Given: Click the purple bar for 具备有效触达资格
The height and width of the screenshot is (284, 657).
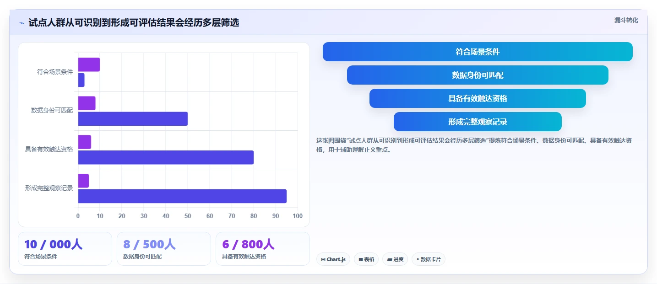Looking at the screenshot, I should pos(84,142).
